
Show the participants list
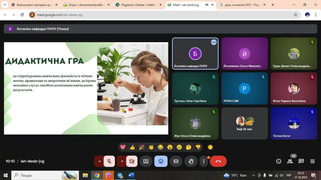(290, 161)
